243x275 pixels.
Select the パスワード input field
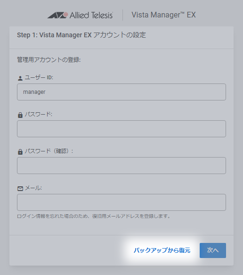click(121, 129)
